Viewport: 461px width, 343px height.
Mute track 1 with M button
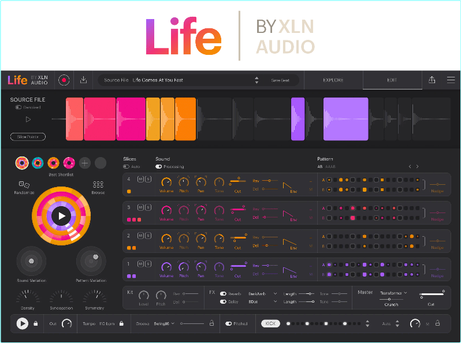point(140,264)
